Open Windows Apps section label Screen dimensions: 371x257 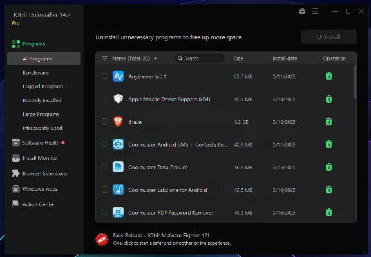40,189
